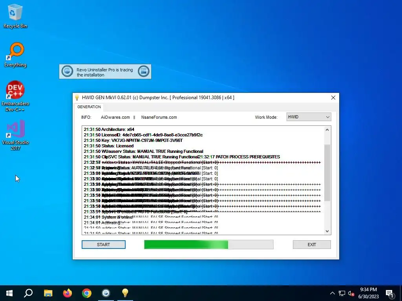Image resolution: width=402 pixels, height=301 pixels.
Task: Open the Windows Start menu
Action: point(9,293)
